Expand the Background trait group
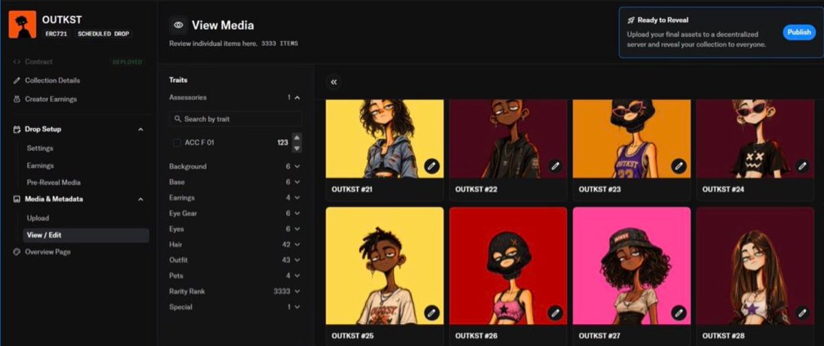The height and width of the screenshot is (346, 824). [297, 166]
